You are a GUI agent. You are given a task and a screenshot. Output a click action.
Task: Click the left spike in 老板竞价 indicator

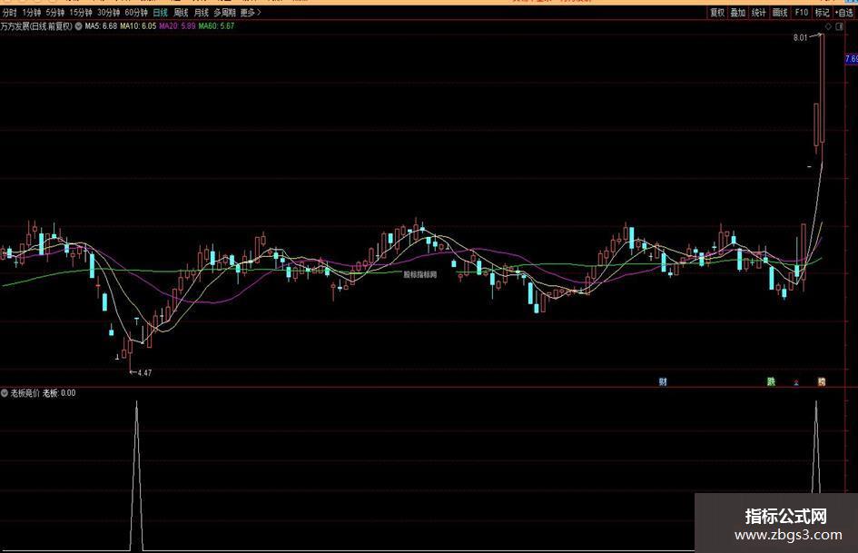coord(136,475)
